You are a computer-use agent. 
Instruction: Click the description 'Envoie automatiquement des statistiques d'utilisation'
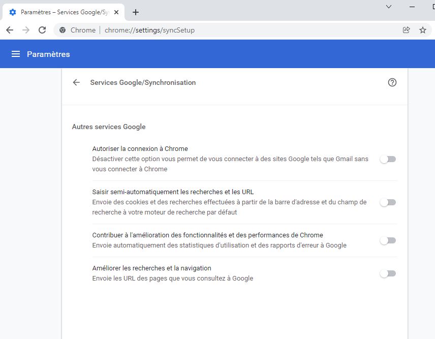(219, 245)
